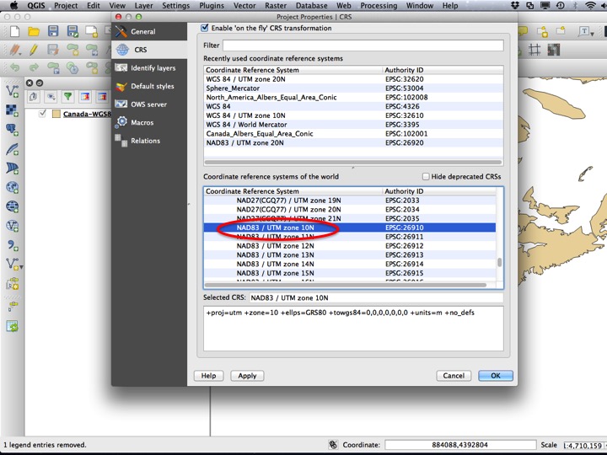The width and height of the screenshot is (607, 455).
Task: Open the Raster menu
Action: [276, 5]
